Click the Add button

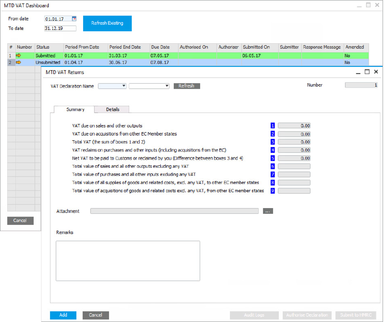(63, 315)
